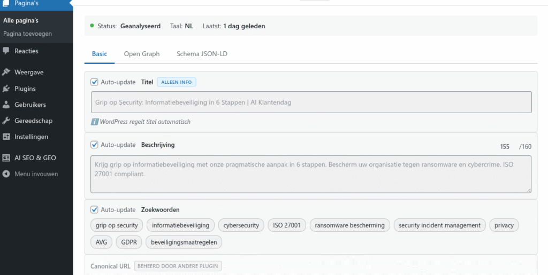This screenshot has width=548, height=275.
Task: Click in the Titel text field
Action: [310, 102]
